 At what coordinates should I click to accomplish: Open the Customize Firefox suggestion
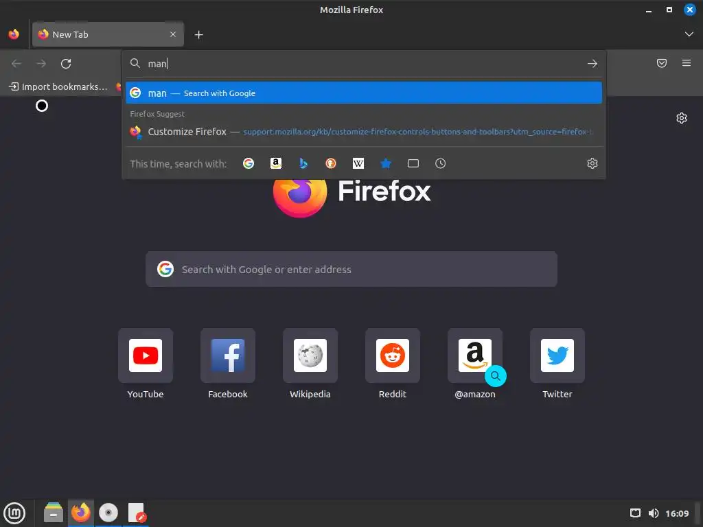(x=364, y=132)
